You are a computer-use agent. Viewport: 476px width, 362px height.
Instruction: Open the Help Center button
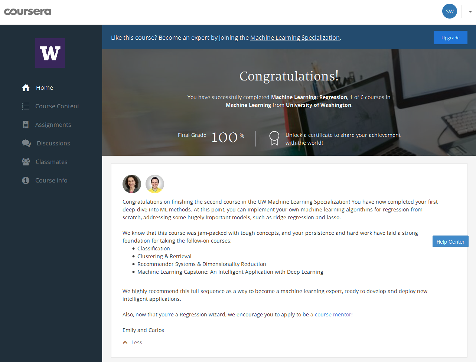[x=450, y=241]
